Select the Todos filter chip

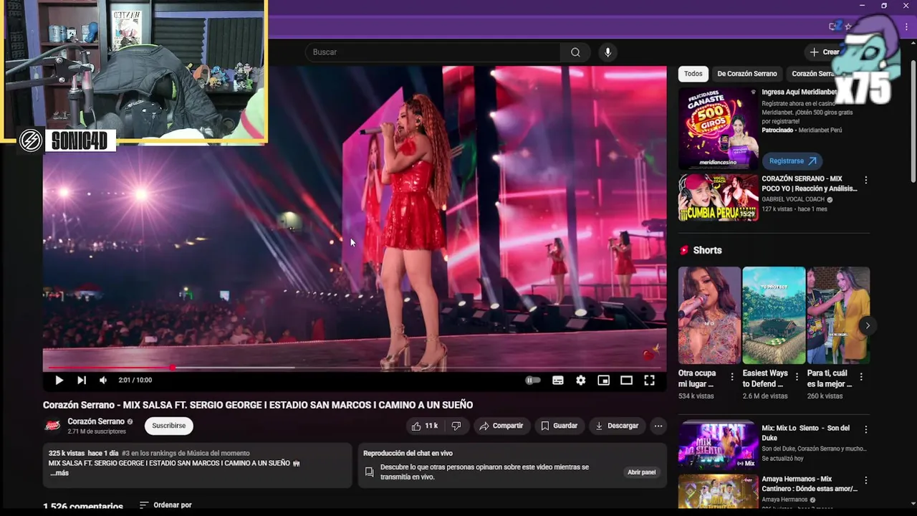point(693,74)
